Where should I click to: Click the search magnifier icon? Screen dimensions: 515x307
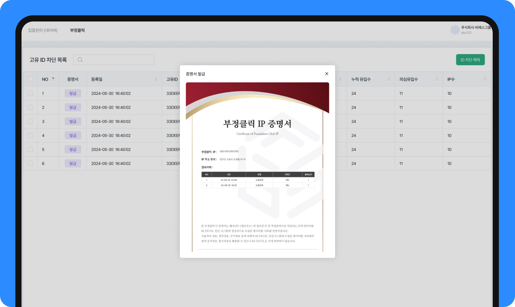[x=80, y=59]
